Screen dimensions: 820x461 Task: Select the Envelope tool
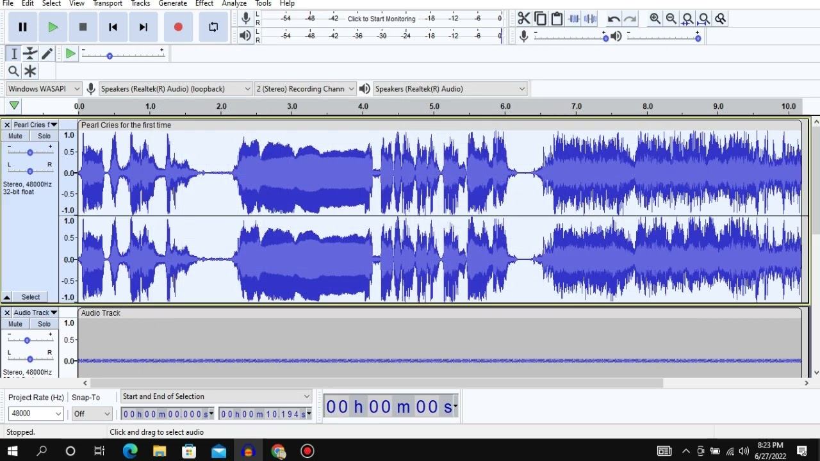[30, 54]
